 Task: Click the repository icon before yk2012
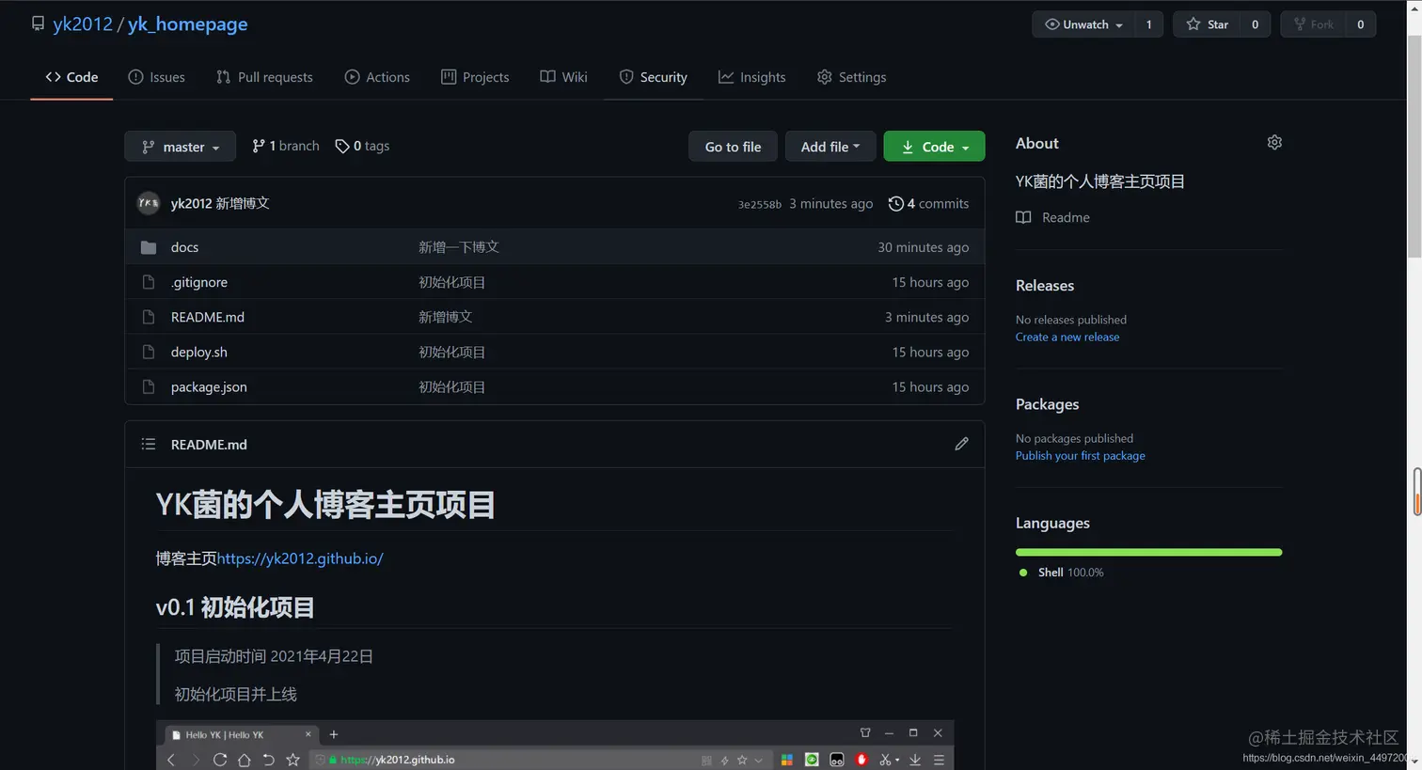(38, 24)
